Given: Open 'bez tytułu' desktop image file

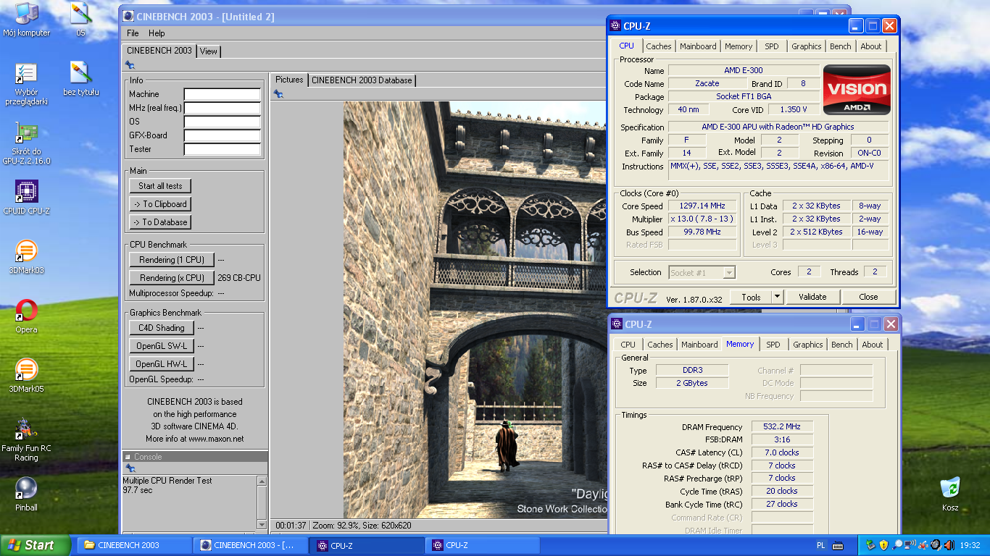Looking at the screenshot, I should [x=80, y=78].
